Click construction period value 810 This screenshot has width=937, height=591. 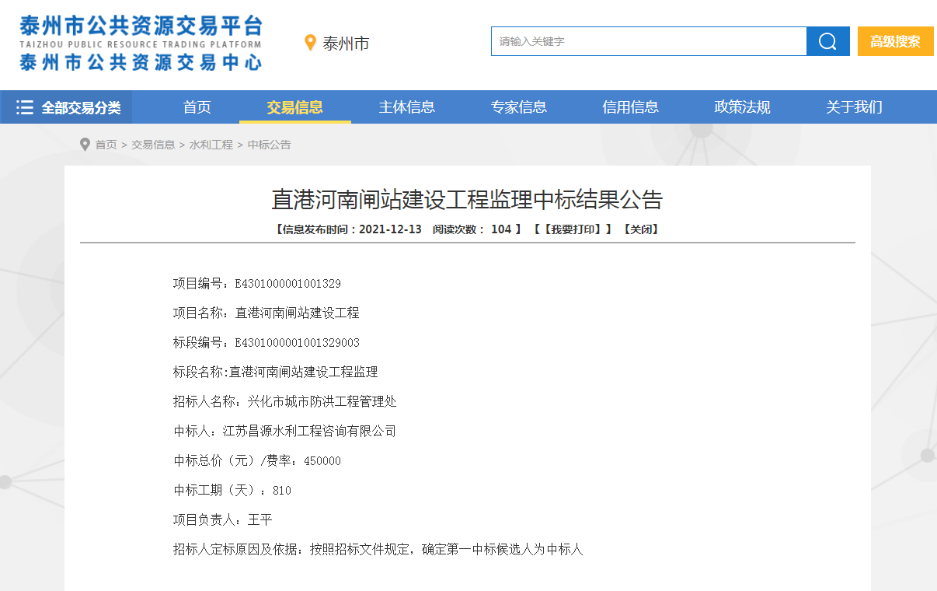click(x=282, y=491)
